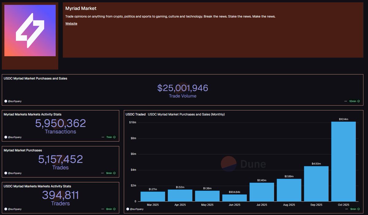Click the 'Transactions' caption
This screenshot has width=368, height=215.
pyautogui.click(x=60, y=132)
